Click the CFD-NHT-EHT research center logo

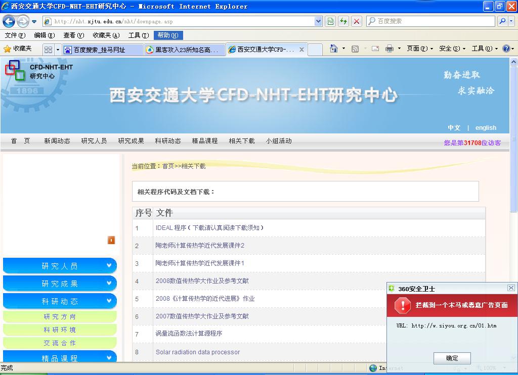click(38, 71)
